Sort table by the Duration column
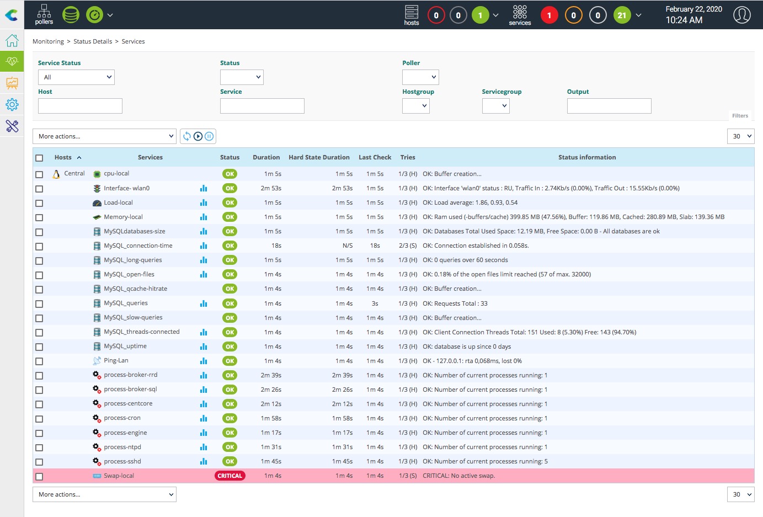 coord(266,157)
